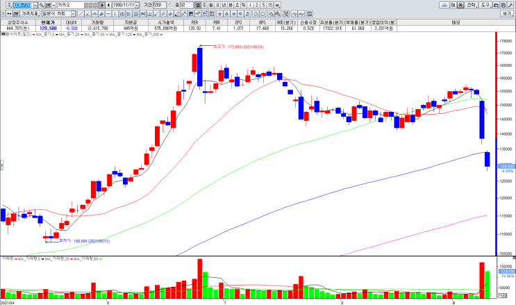Select the horizontal line drawing tool
This screenshot has width=516, height=305.
click(x=108, y=14)
